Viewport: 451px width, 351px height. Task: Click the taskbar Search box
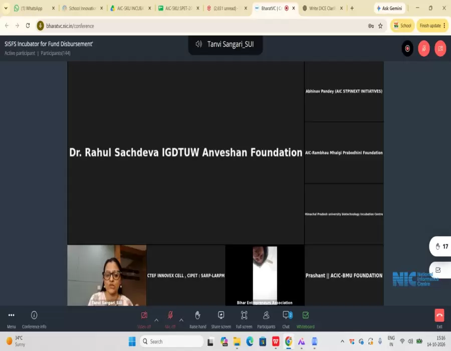(x=172, y=341)
